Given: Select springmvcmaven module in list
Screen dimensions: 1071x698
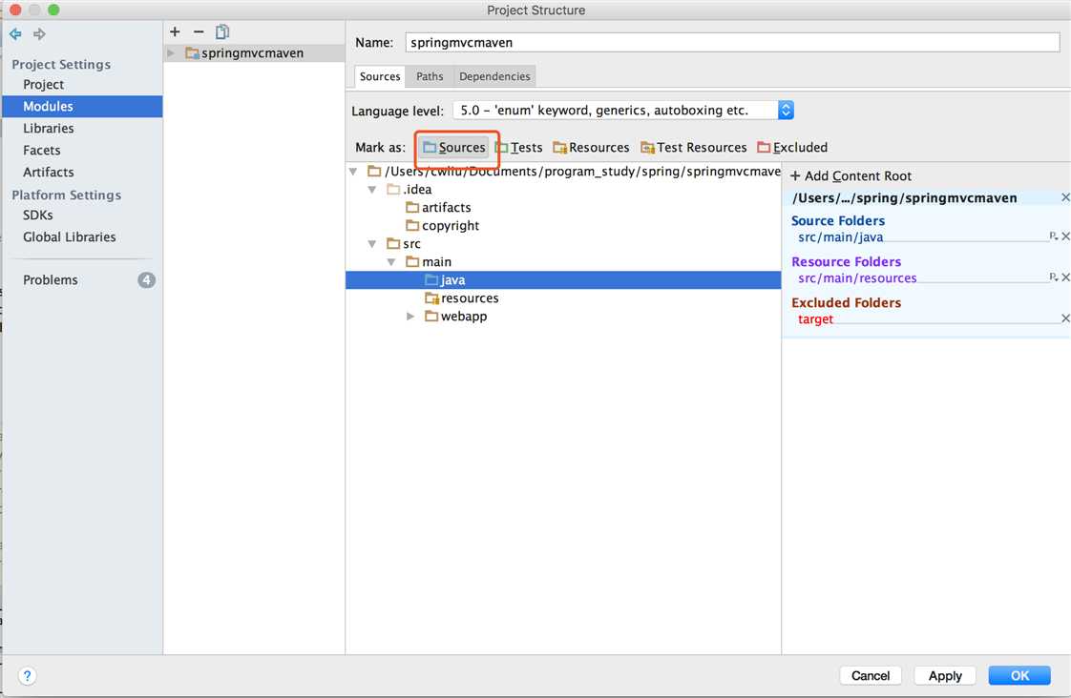Looking at the screenshot, I should click(x=254, y=53).
